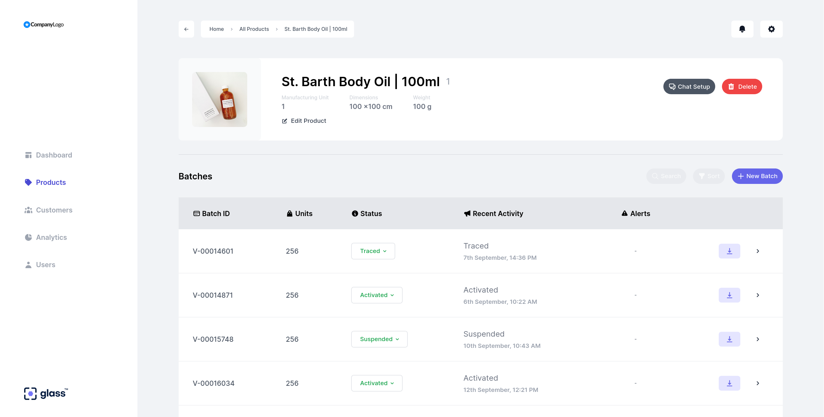The image size is (824, 417).
Task: Open the Traced status dropdown for V-00014601
Action: [373, 251]
